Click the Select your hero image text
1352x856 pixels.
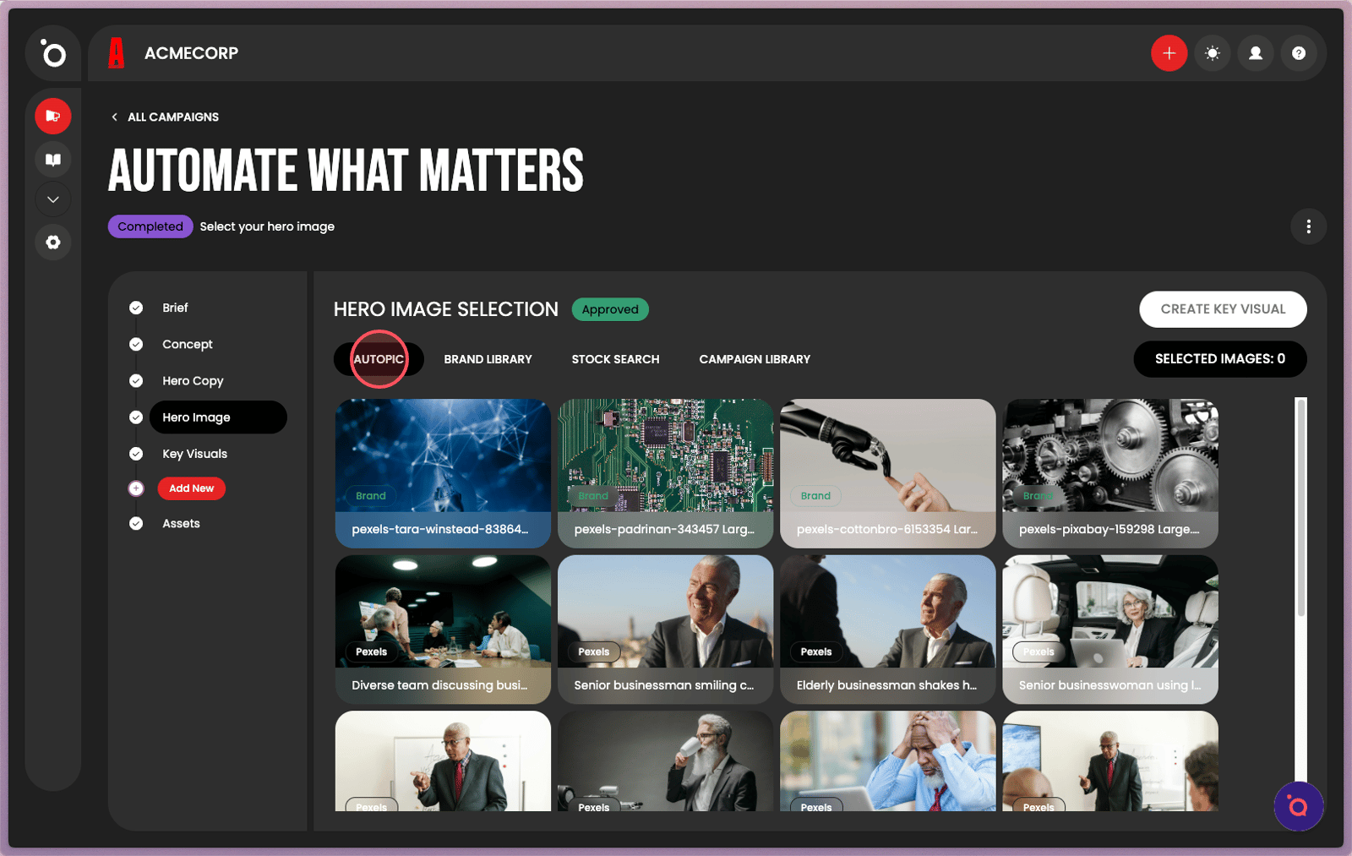[x=267, y=226]
